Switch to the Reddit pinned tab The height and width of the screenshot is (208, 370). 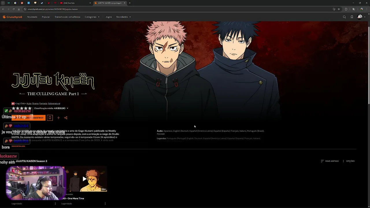point(22,3)
